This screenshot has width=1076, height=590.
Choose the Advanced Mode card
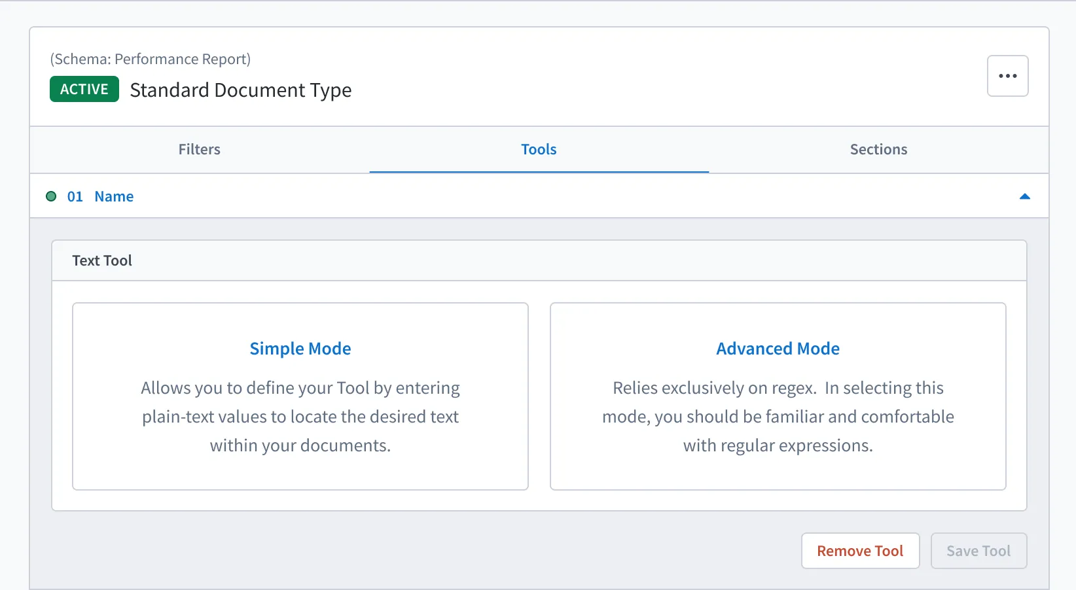coord(778,396)
